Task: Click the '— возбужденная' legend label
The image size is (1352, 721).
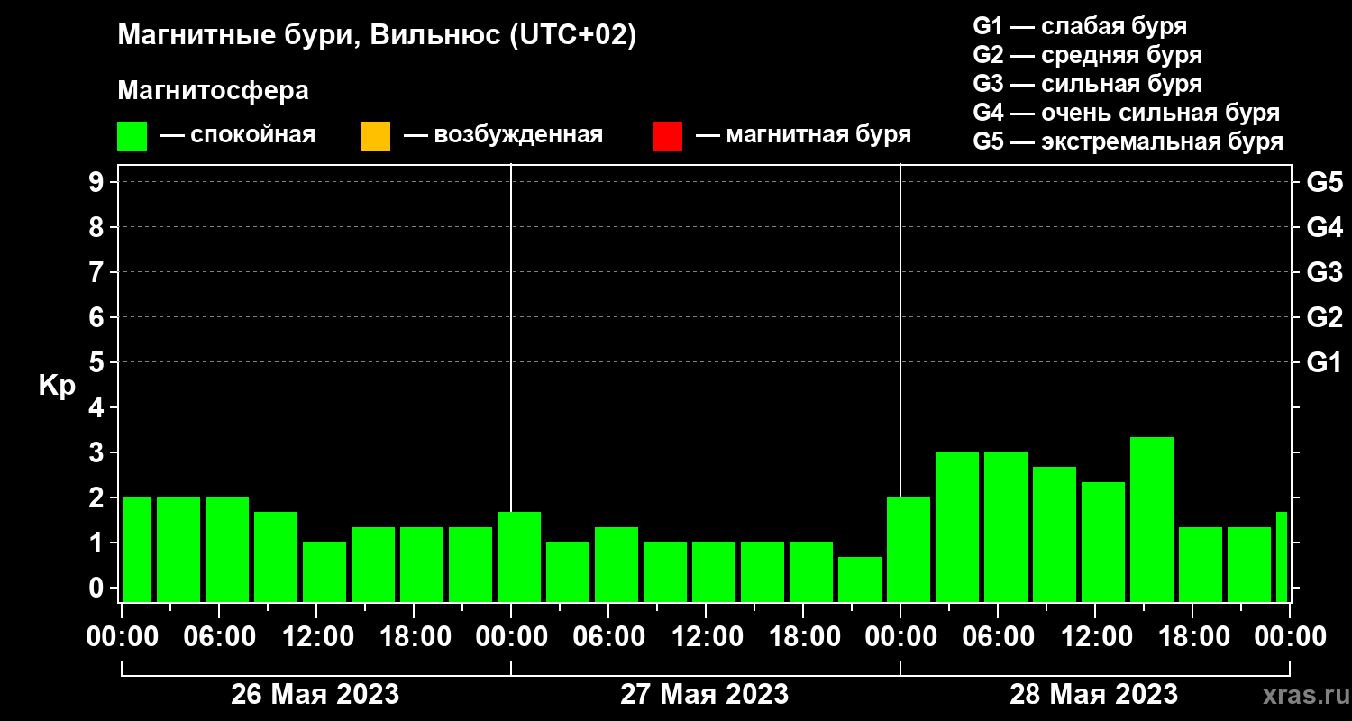Action: [503, 135]
